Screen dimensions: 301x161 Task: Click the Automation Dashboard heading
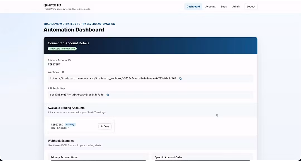point(74,30)
